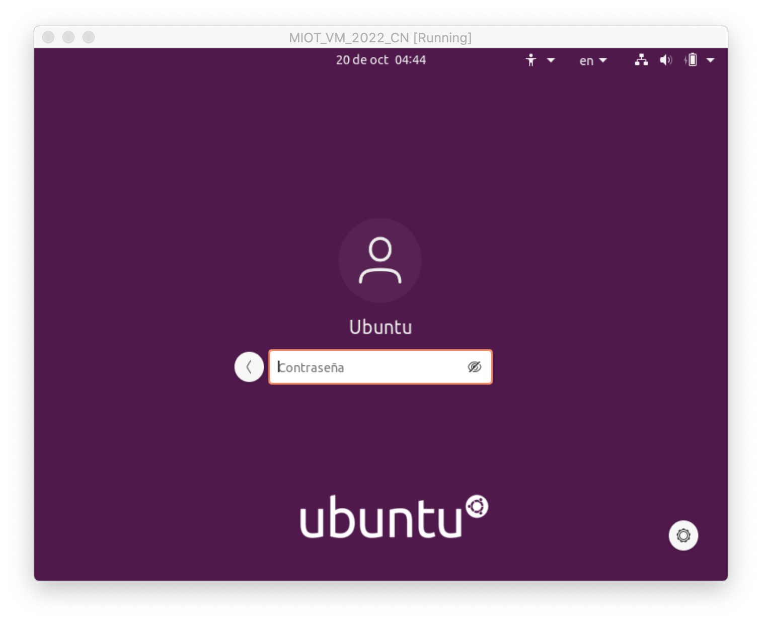Expand the accessibility dropdown arrow

click(x=551, y=60)
